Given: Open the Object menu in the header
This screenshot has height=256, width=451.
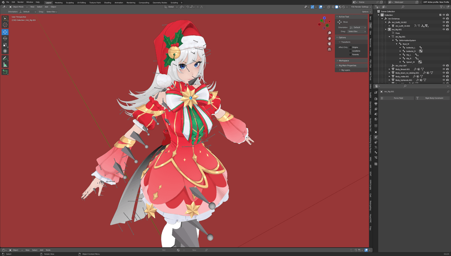Looking at the screenshot, I should pos(53,7).
